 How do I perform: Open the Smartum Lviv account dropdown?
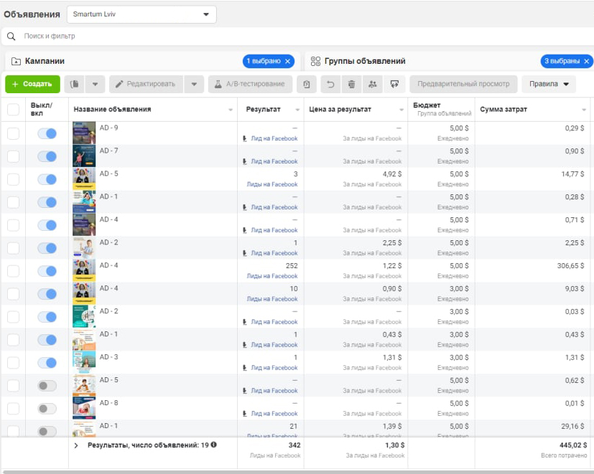(x=141, y=14)
